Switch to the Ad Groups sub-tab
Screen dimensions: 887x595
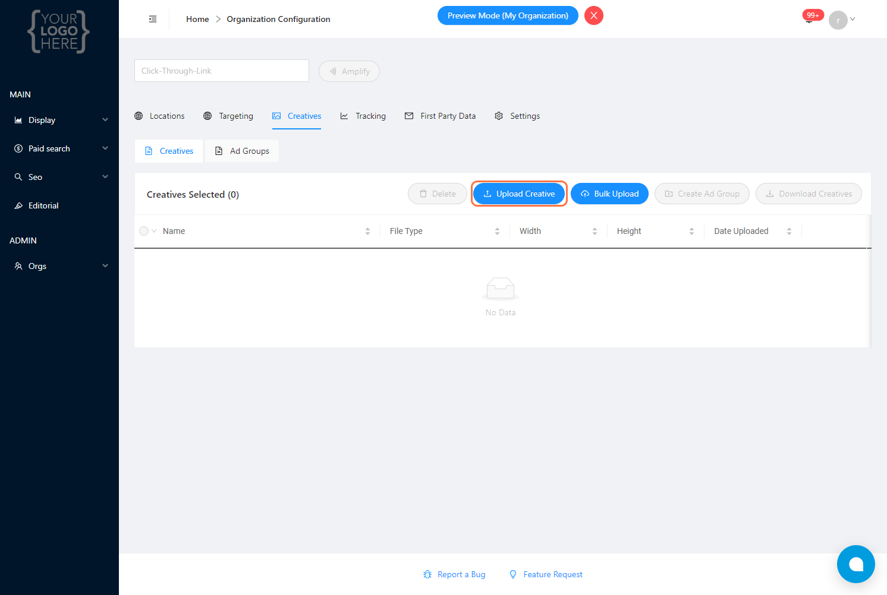click(242, 151)
